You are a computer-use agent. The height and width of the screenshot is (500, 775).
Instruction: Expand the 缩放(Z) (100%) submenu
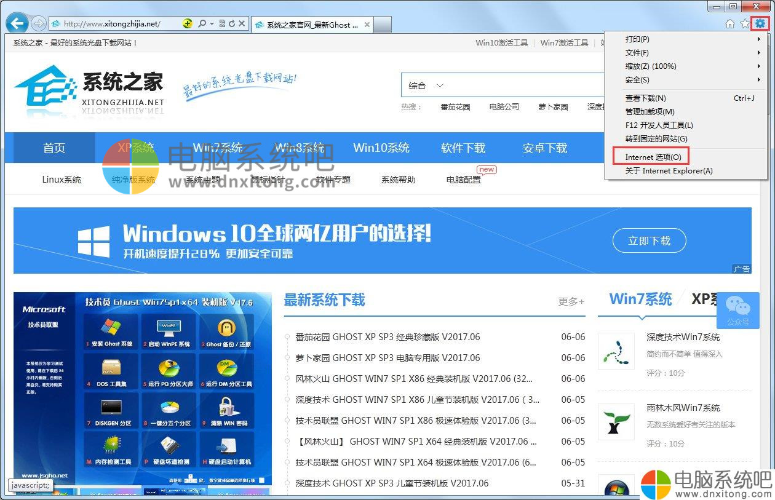[x=686, y=66]
